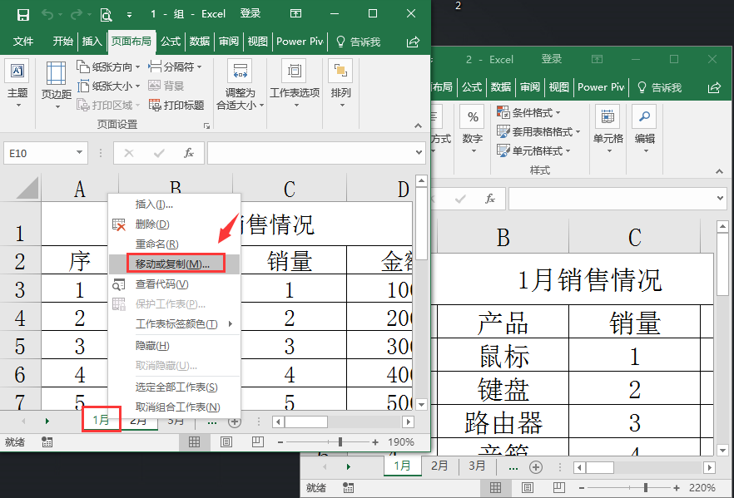
Task: Select 2月 sheet tab in window 2
Action: pos(439,466)
